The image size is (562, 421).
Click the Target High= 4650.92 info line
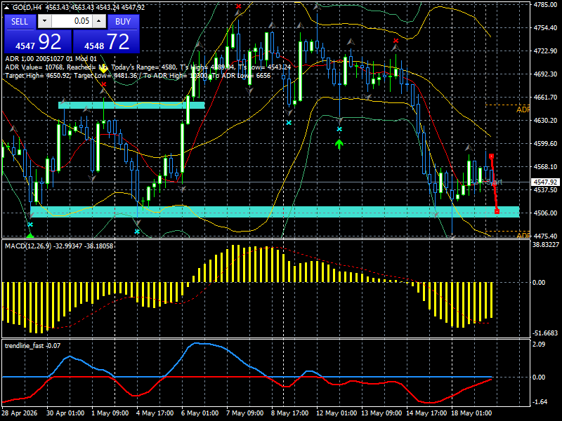click(x=138, y=76)
